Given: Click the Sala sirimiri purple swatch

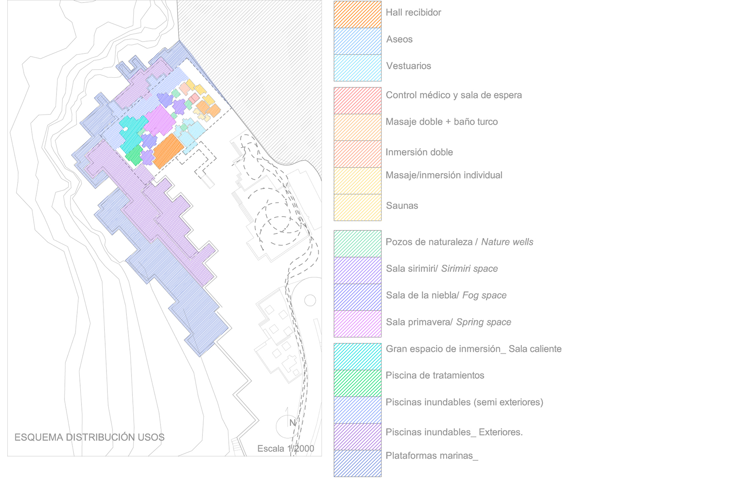Looking at the screenshot, I should point(357,270).
